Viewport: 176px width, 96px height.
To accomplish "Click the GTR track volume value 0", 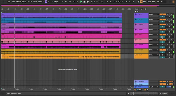I will tap(163, 17).
